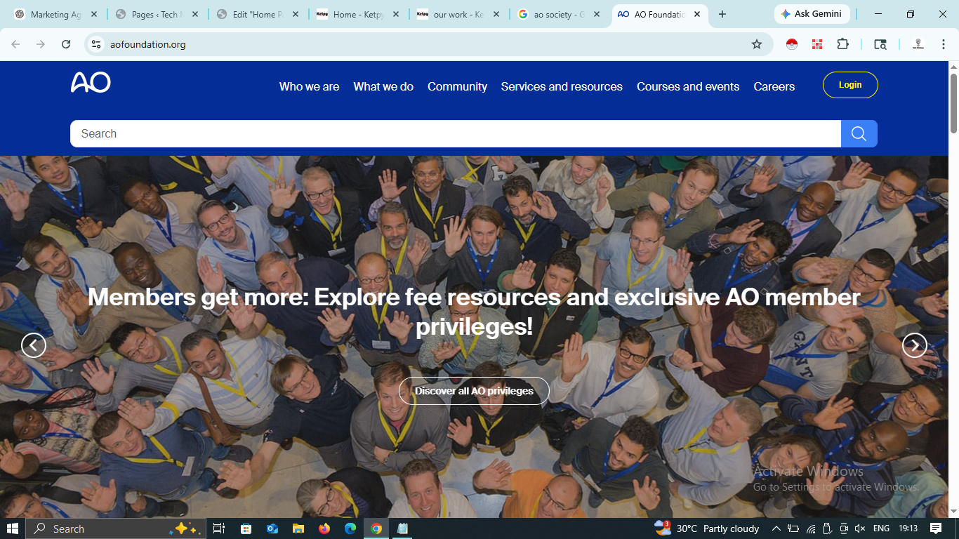The width and height of the screenshot is (959, 539).
Task: Switch to the ao society Google tab
Action: point(559,14)
